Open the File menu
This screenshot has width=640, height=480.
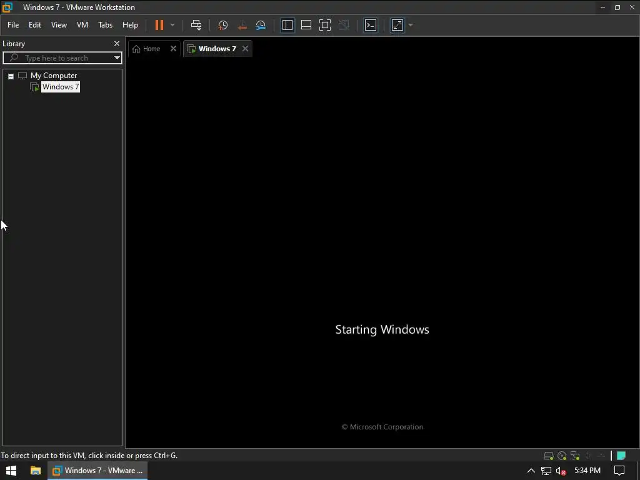pyautogui.click(x=13, y=25)
